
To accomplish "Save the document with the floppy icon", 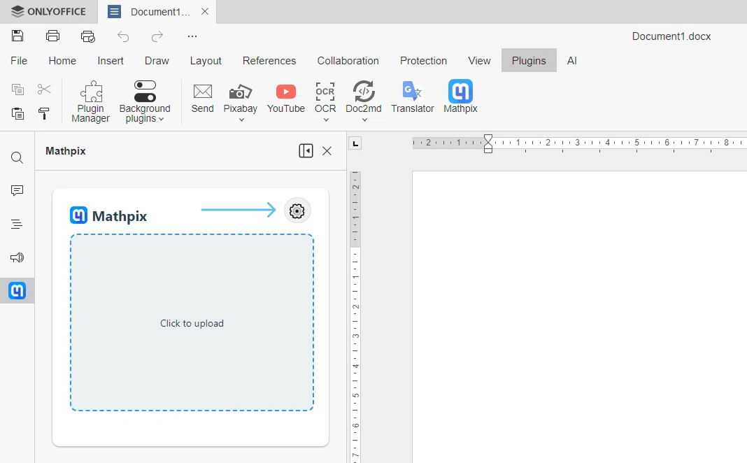I will coord(17,36).
